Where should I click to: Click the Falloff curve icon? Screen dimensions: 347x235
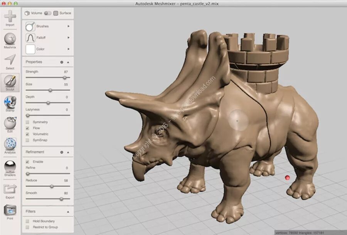pyautogui.click(x=30, y=38)
